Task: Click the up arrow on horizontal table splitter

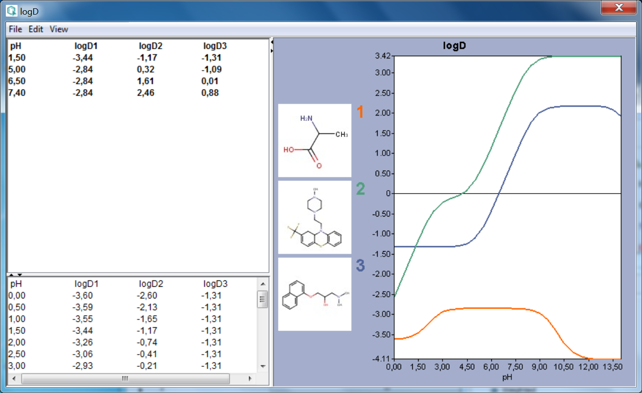Action: (x=11, y=275)
